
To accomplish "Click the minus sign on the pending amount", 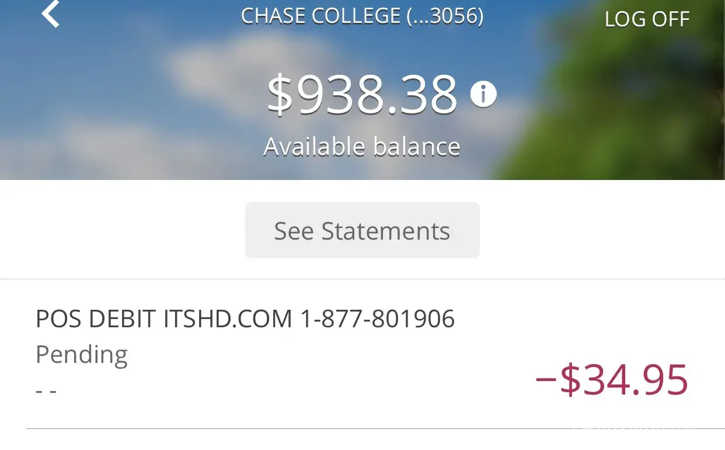I will coord(546,379).
